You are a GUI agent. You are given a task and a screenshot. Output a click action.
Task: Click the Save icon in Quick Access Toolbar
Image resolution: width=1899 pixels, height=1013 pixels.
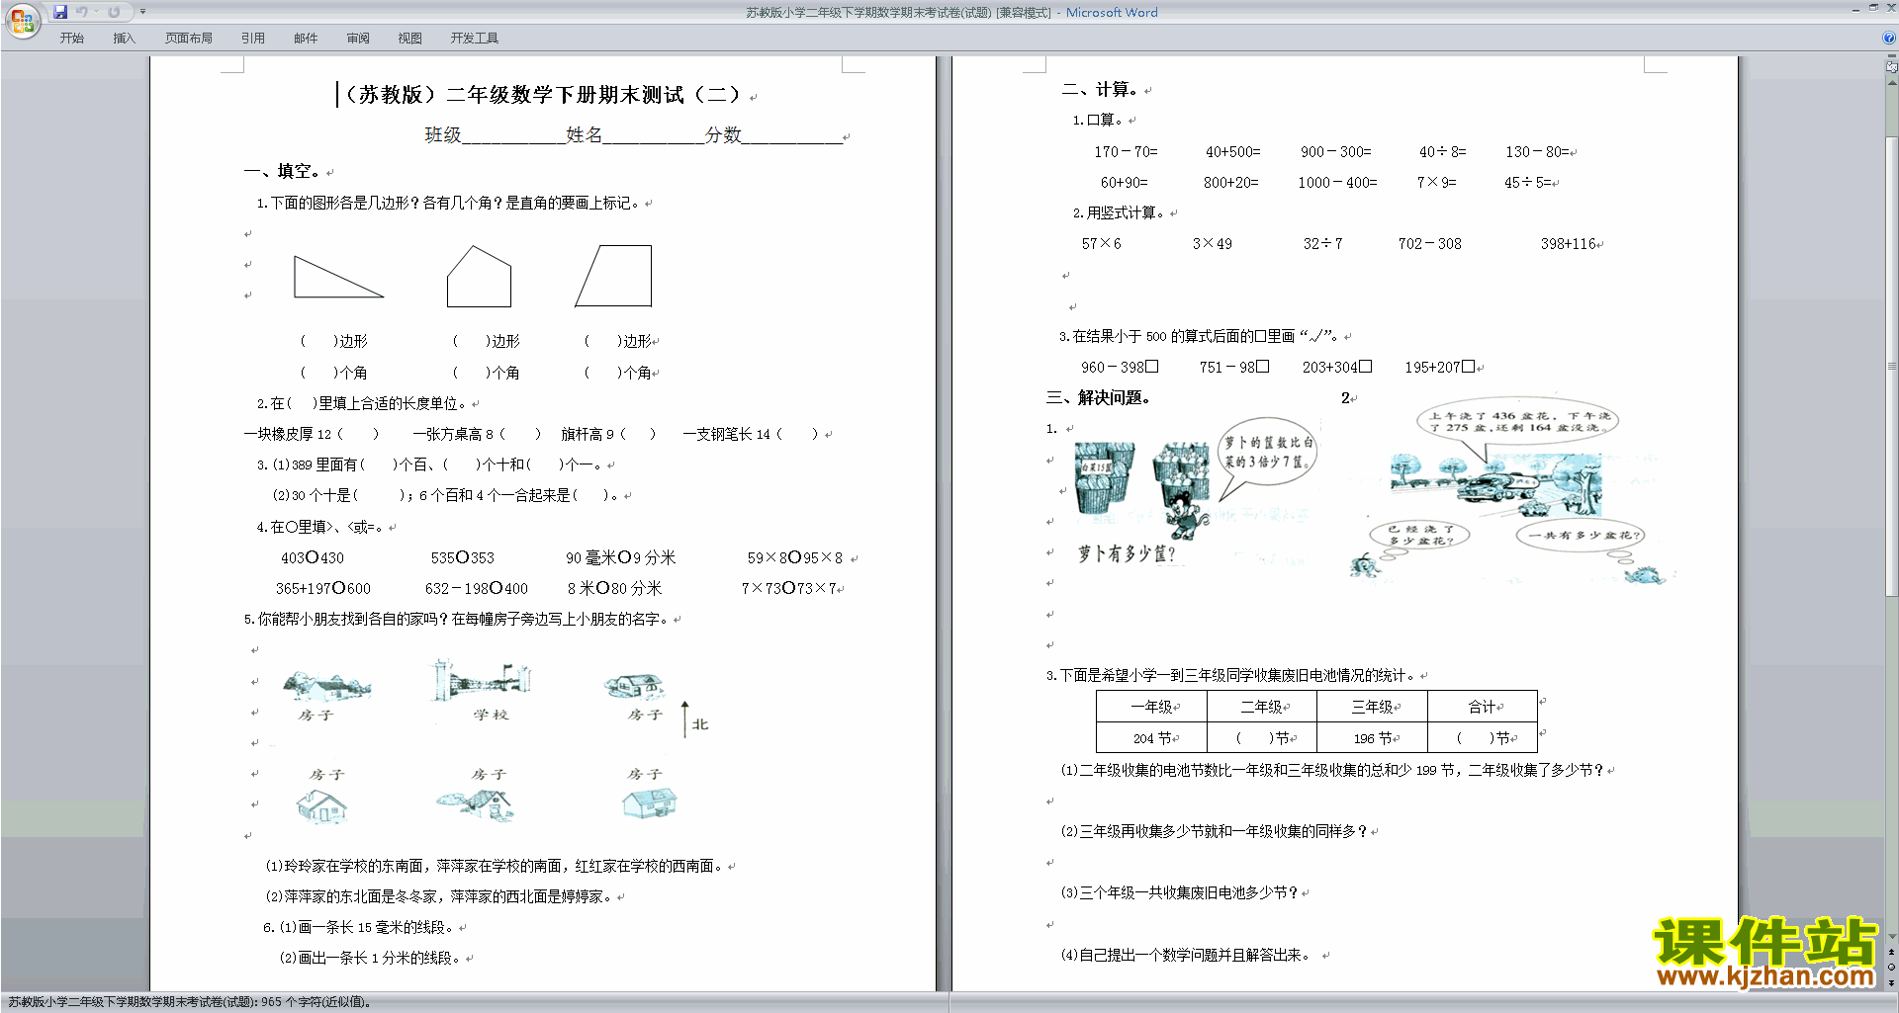[x=60, y=12]
